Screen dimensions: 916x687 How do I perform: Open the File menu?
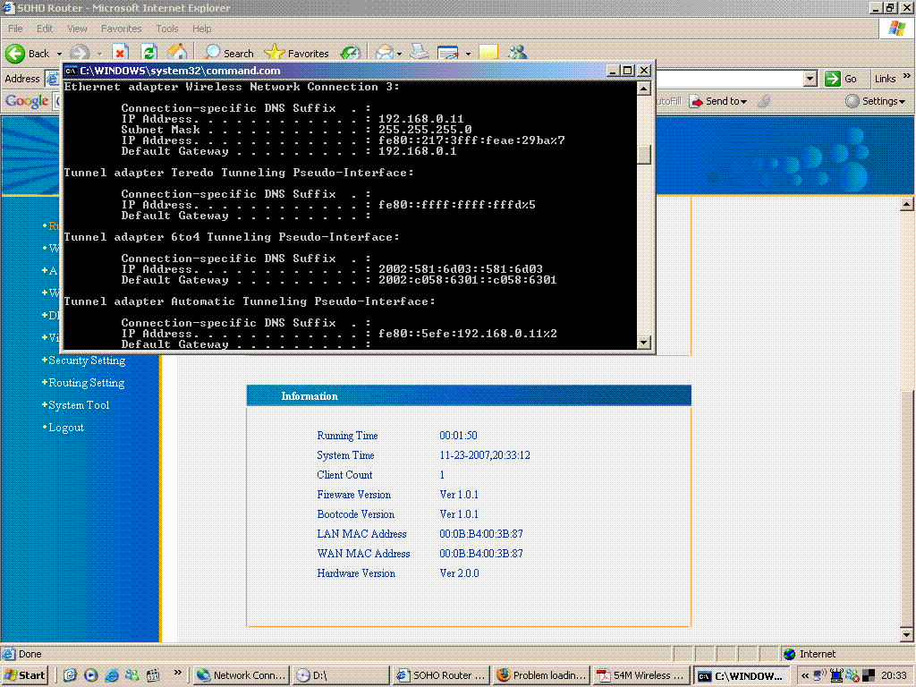[15, 29]
